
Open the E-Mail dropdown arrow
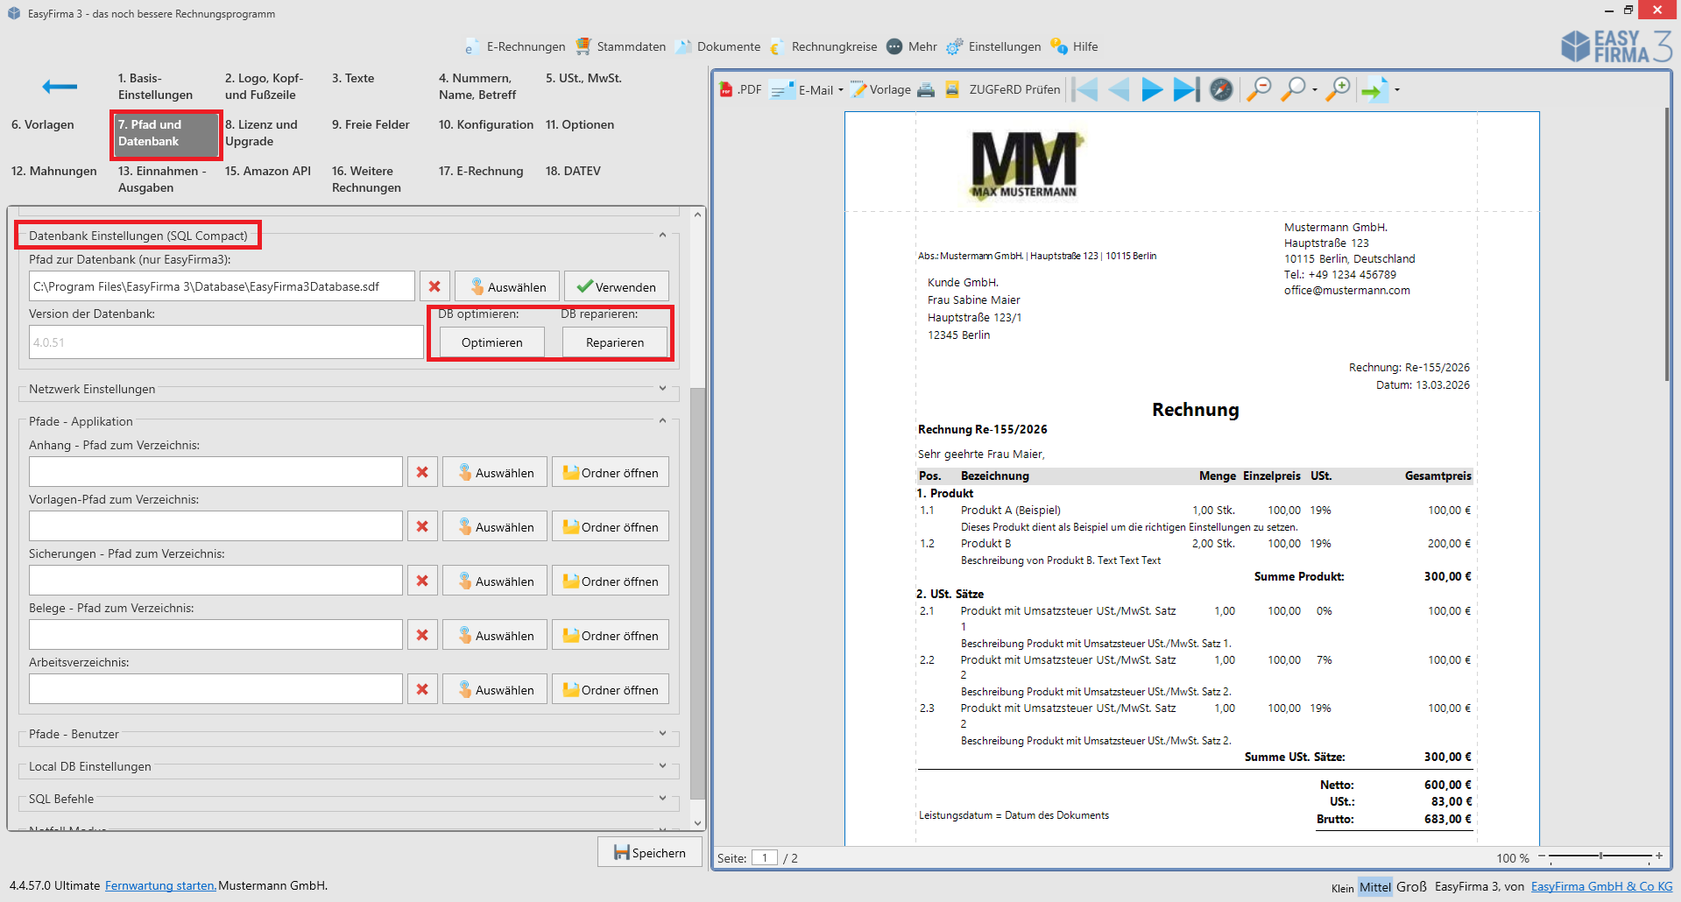[x=841, y=89]
